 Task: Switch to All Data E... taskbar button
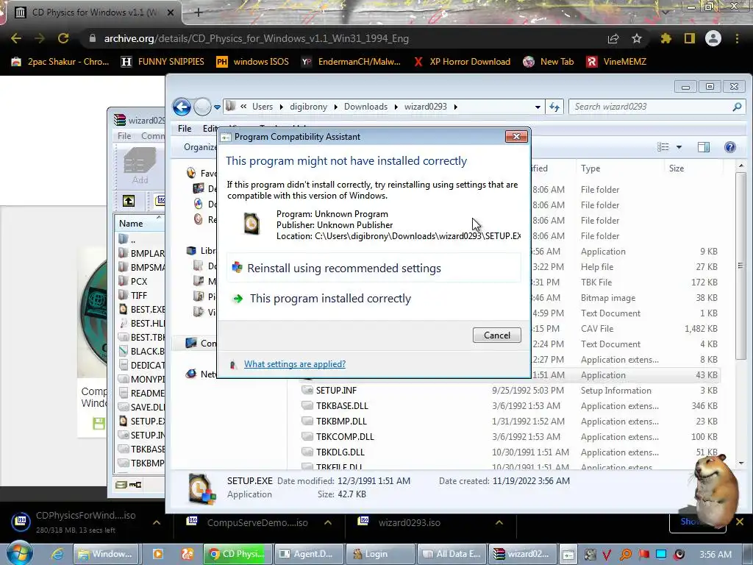click(452, 554)
